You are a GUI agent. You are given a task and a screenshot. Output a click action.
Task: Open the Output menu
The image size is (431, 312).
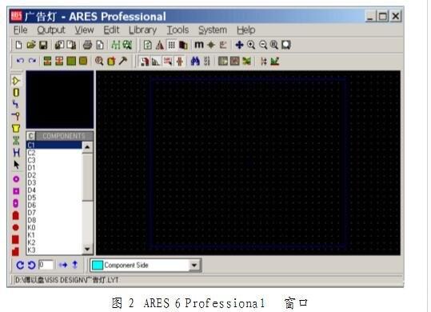tap(51, 30)
